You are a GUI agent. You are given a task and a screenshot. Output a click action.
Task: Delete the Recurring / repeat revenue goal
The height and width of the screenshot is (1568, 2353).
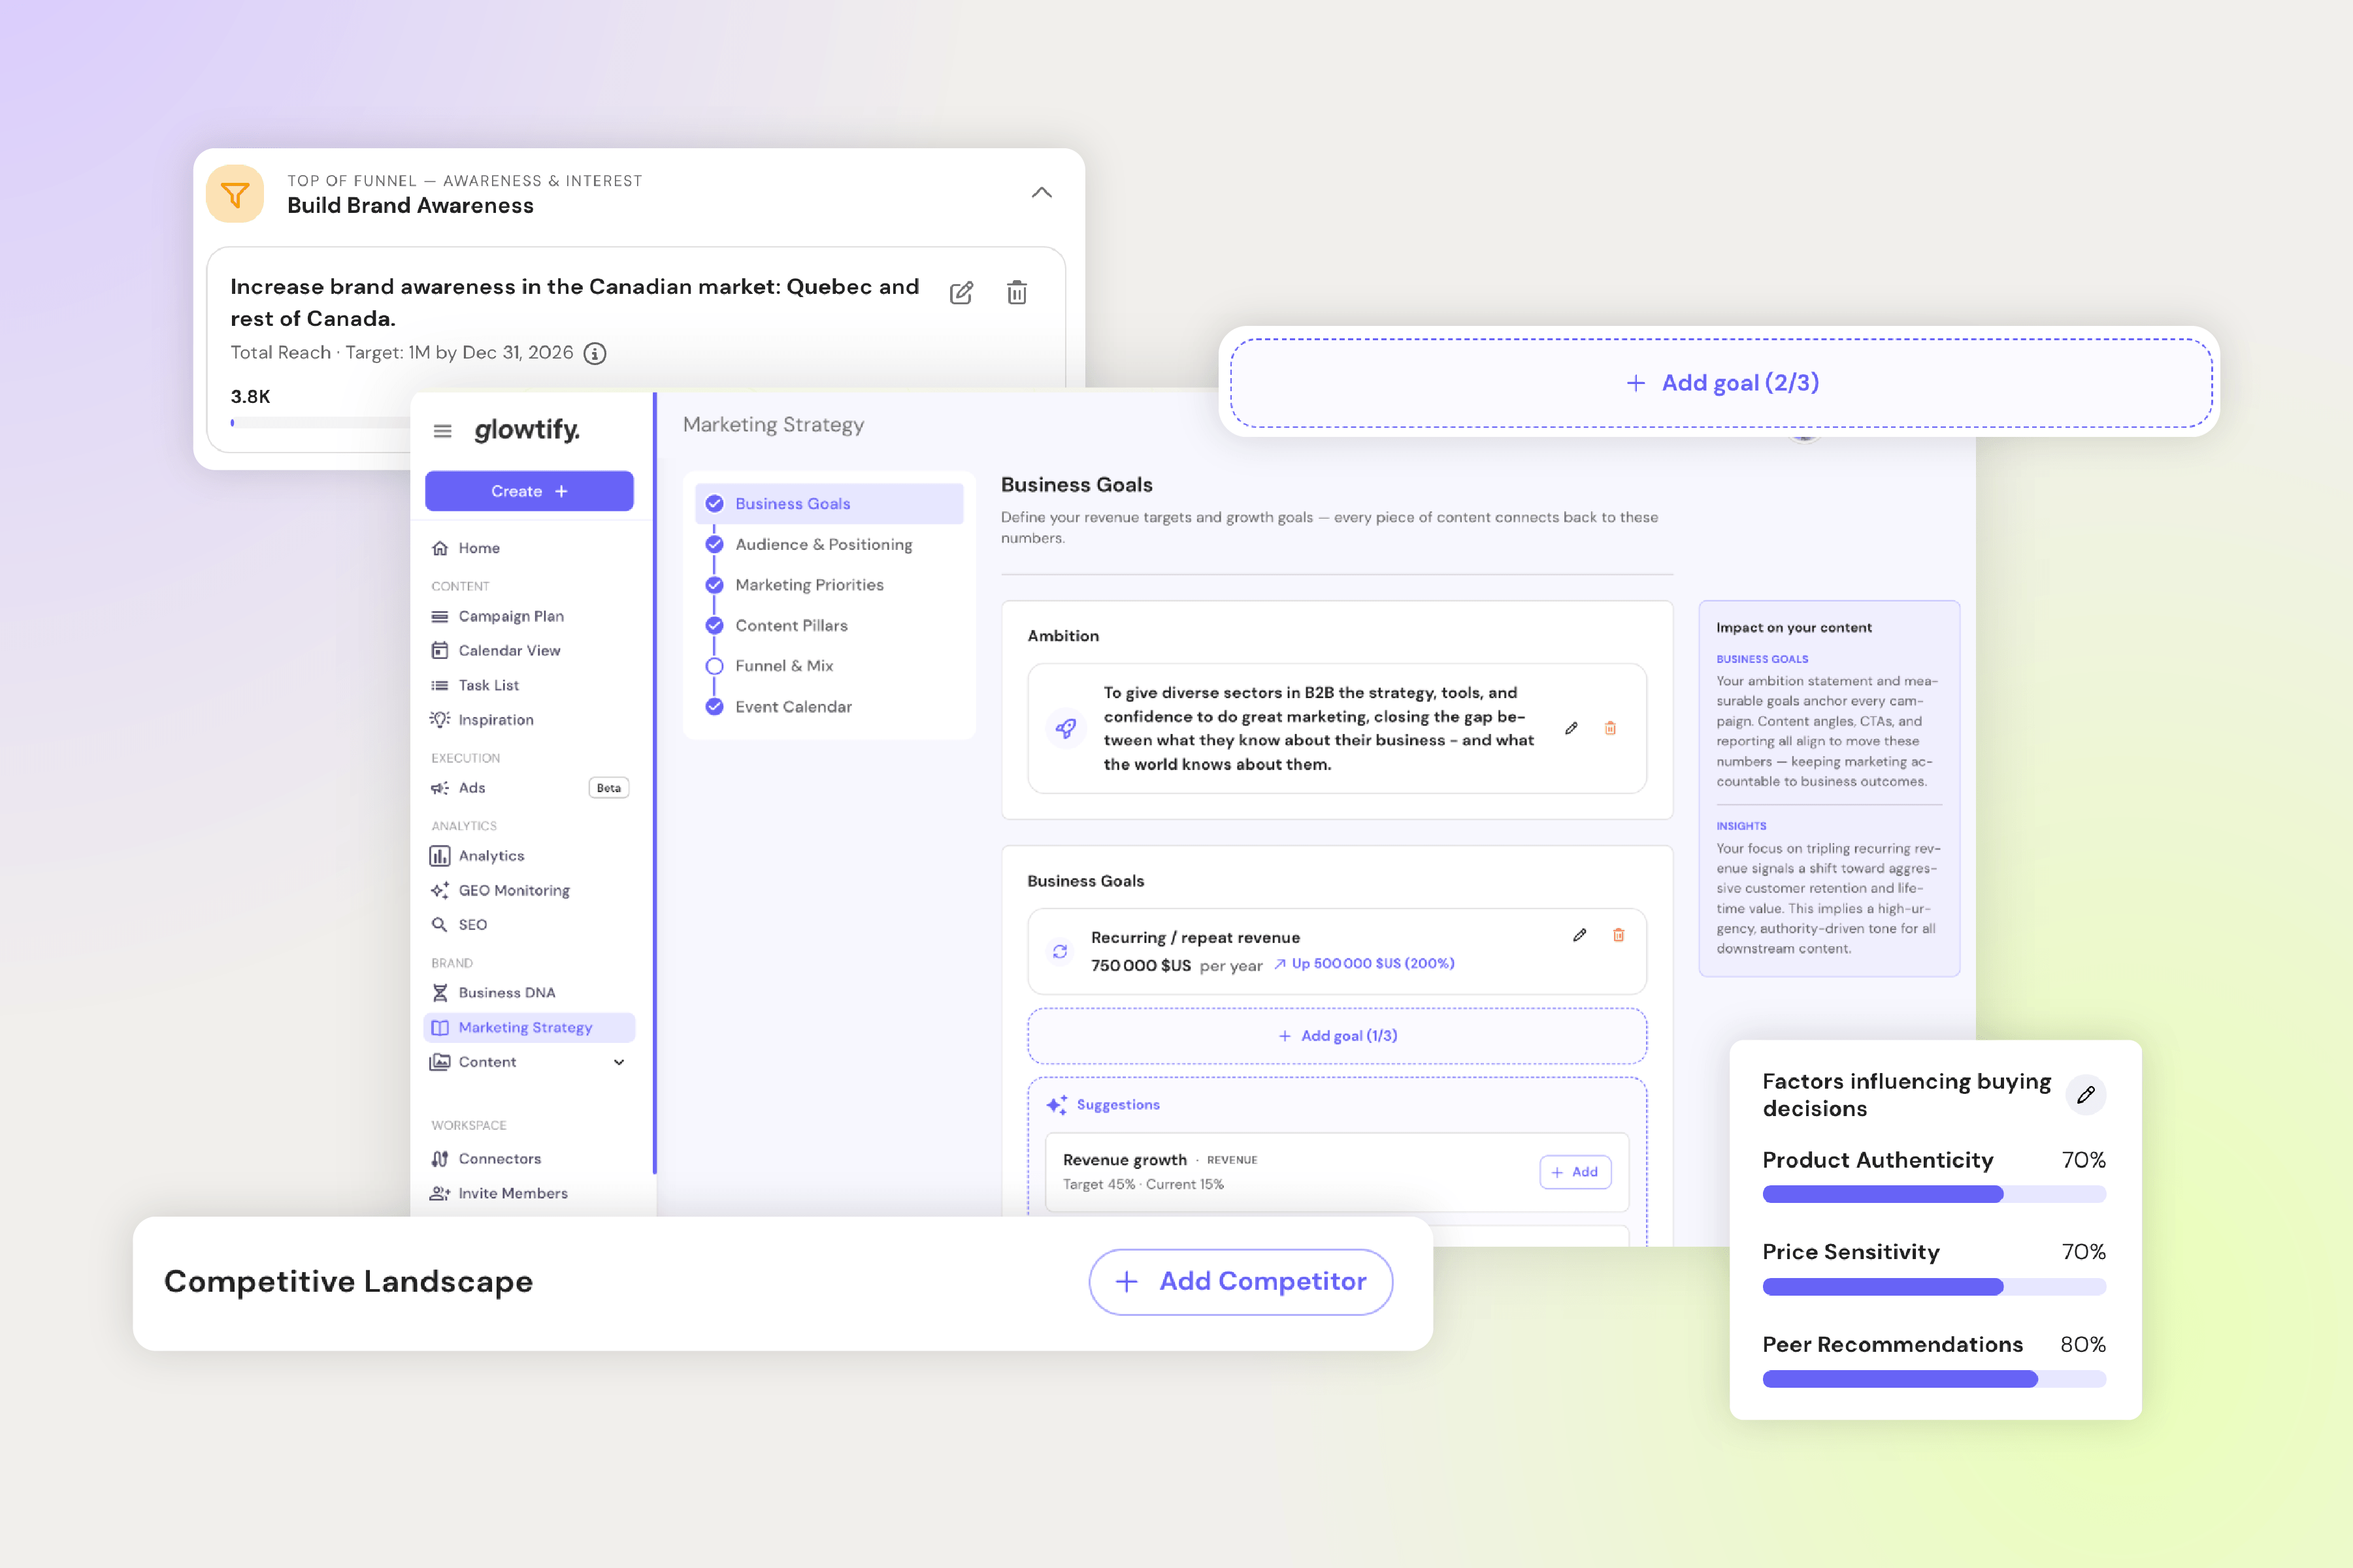click(1619, 935)
